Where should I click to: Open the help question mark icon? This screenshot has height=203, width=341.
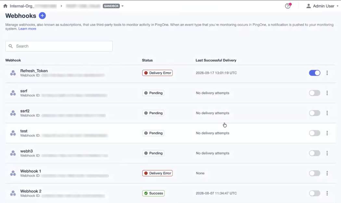tap(288, 6)
